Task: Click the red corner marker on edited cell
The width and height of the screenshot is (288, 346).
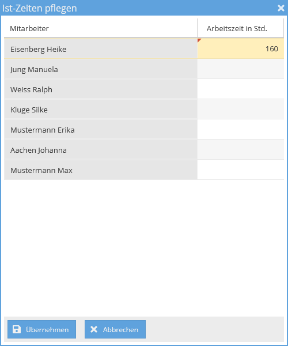Action: click(x=199, y=40)
